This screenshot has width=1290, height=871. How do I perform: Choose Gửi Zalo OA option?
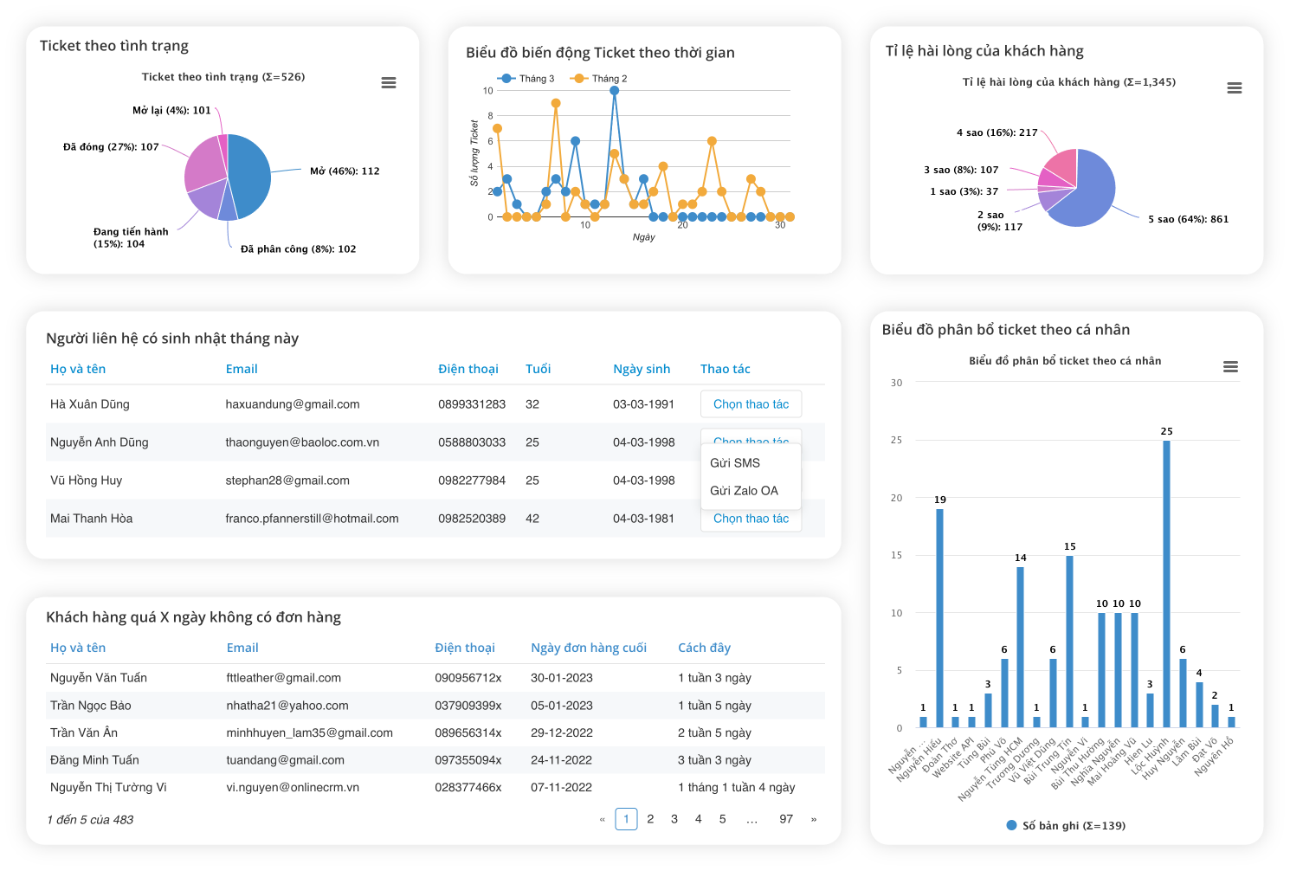pyautogui.click(x=744, y=491)
